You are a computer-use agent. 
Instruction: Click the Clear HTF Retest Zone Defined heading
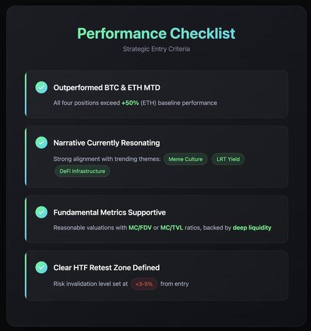[x=106, y=268]
